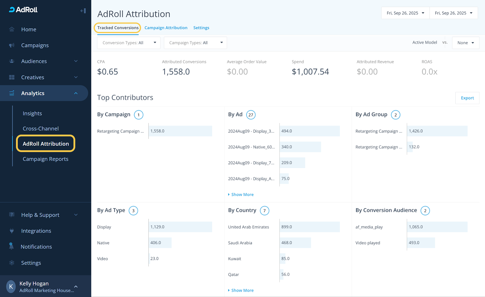Click the Creatives grid icon
The height and width of the screenshot is (297, 485).
click(x=12, y=77)
